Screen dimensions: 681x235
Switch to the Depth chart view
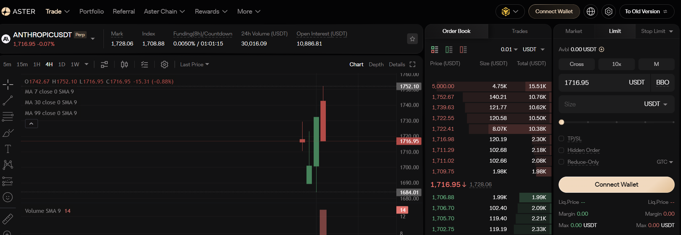376,64
